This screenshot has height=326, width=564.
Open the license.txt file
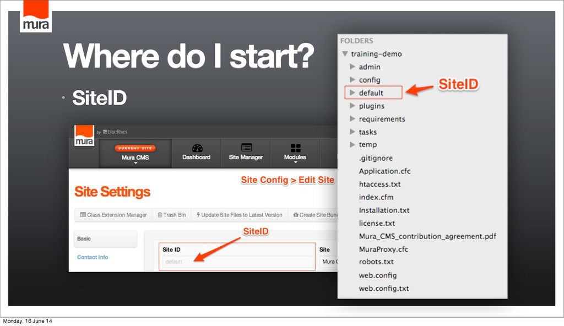[x=377, y=224]
